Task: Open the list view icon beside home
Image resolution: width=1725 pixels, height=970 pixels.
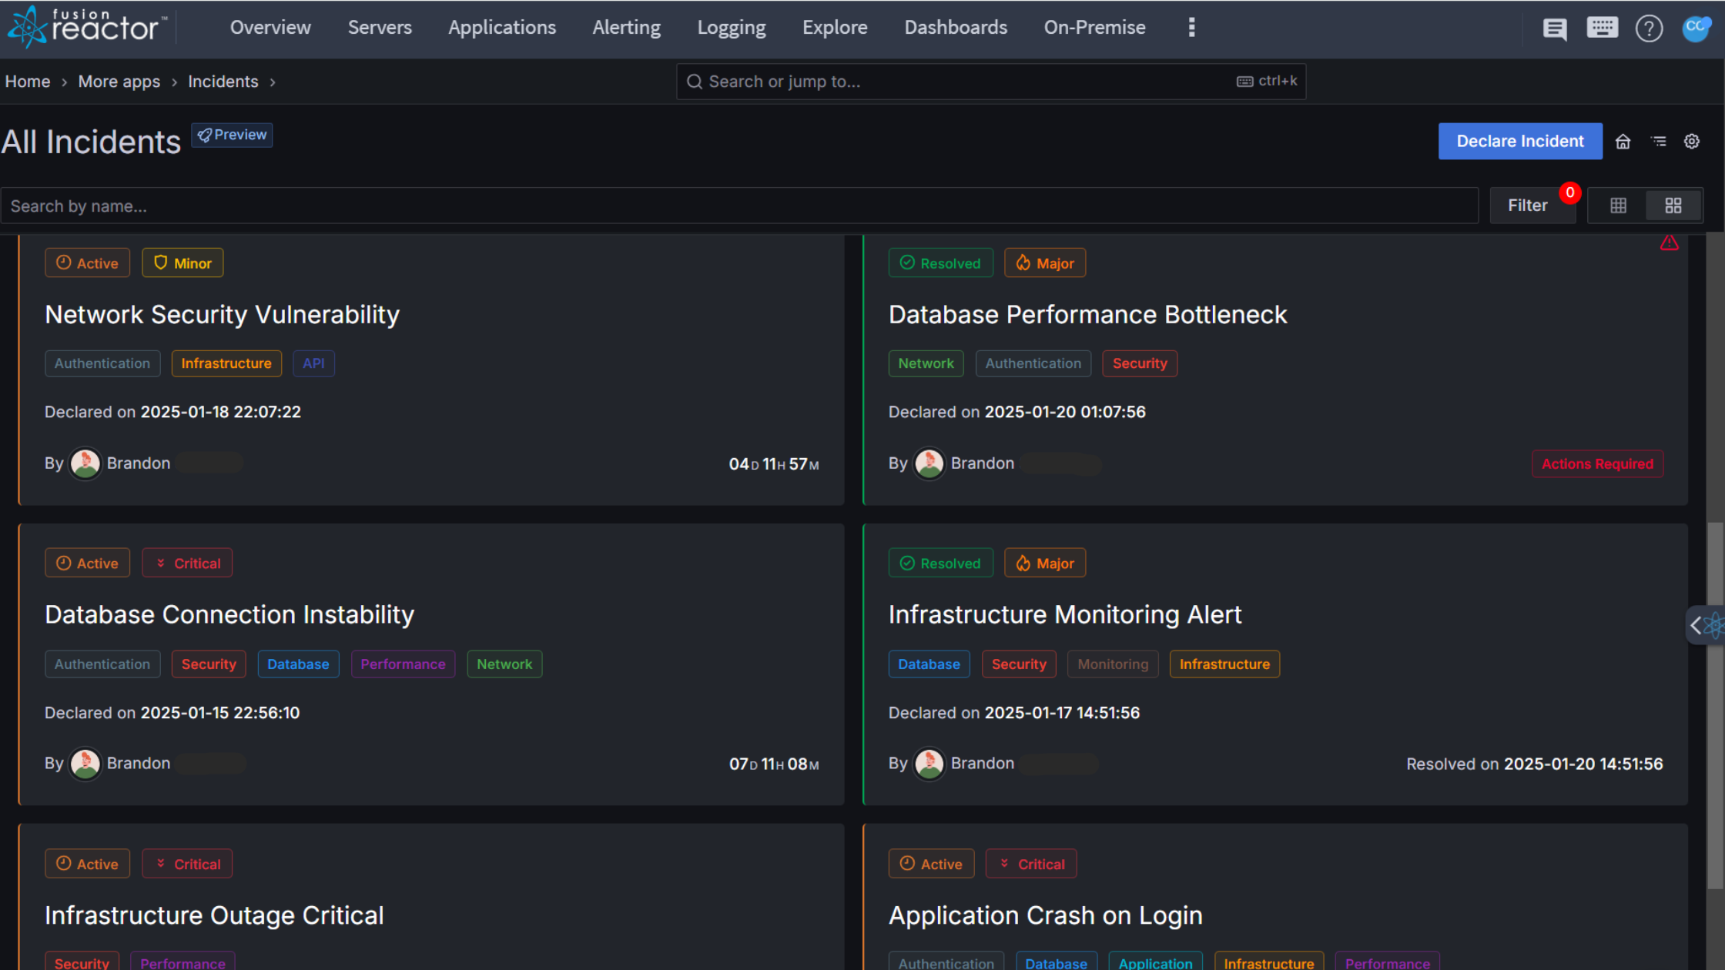Action: pyautogui.click(x=1658, y=142)
